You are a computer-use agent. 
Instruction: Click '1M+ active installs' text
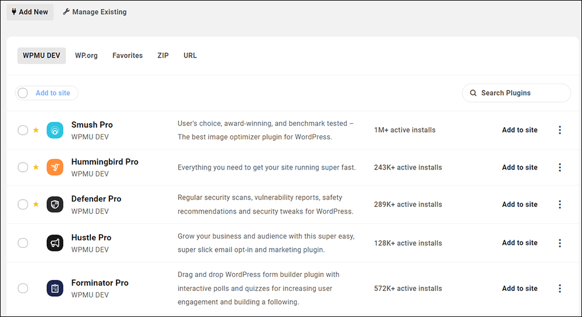coord(404,130)
